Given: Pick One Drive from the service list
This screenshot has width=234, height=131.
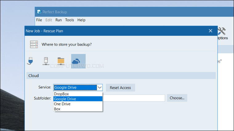Looking at the screenshot, I should coord(78,104).
